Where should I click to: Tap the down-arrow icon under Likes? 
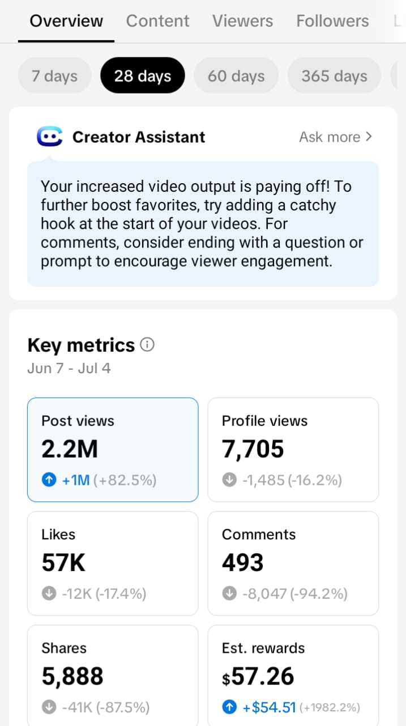(49, 594)
